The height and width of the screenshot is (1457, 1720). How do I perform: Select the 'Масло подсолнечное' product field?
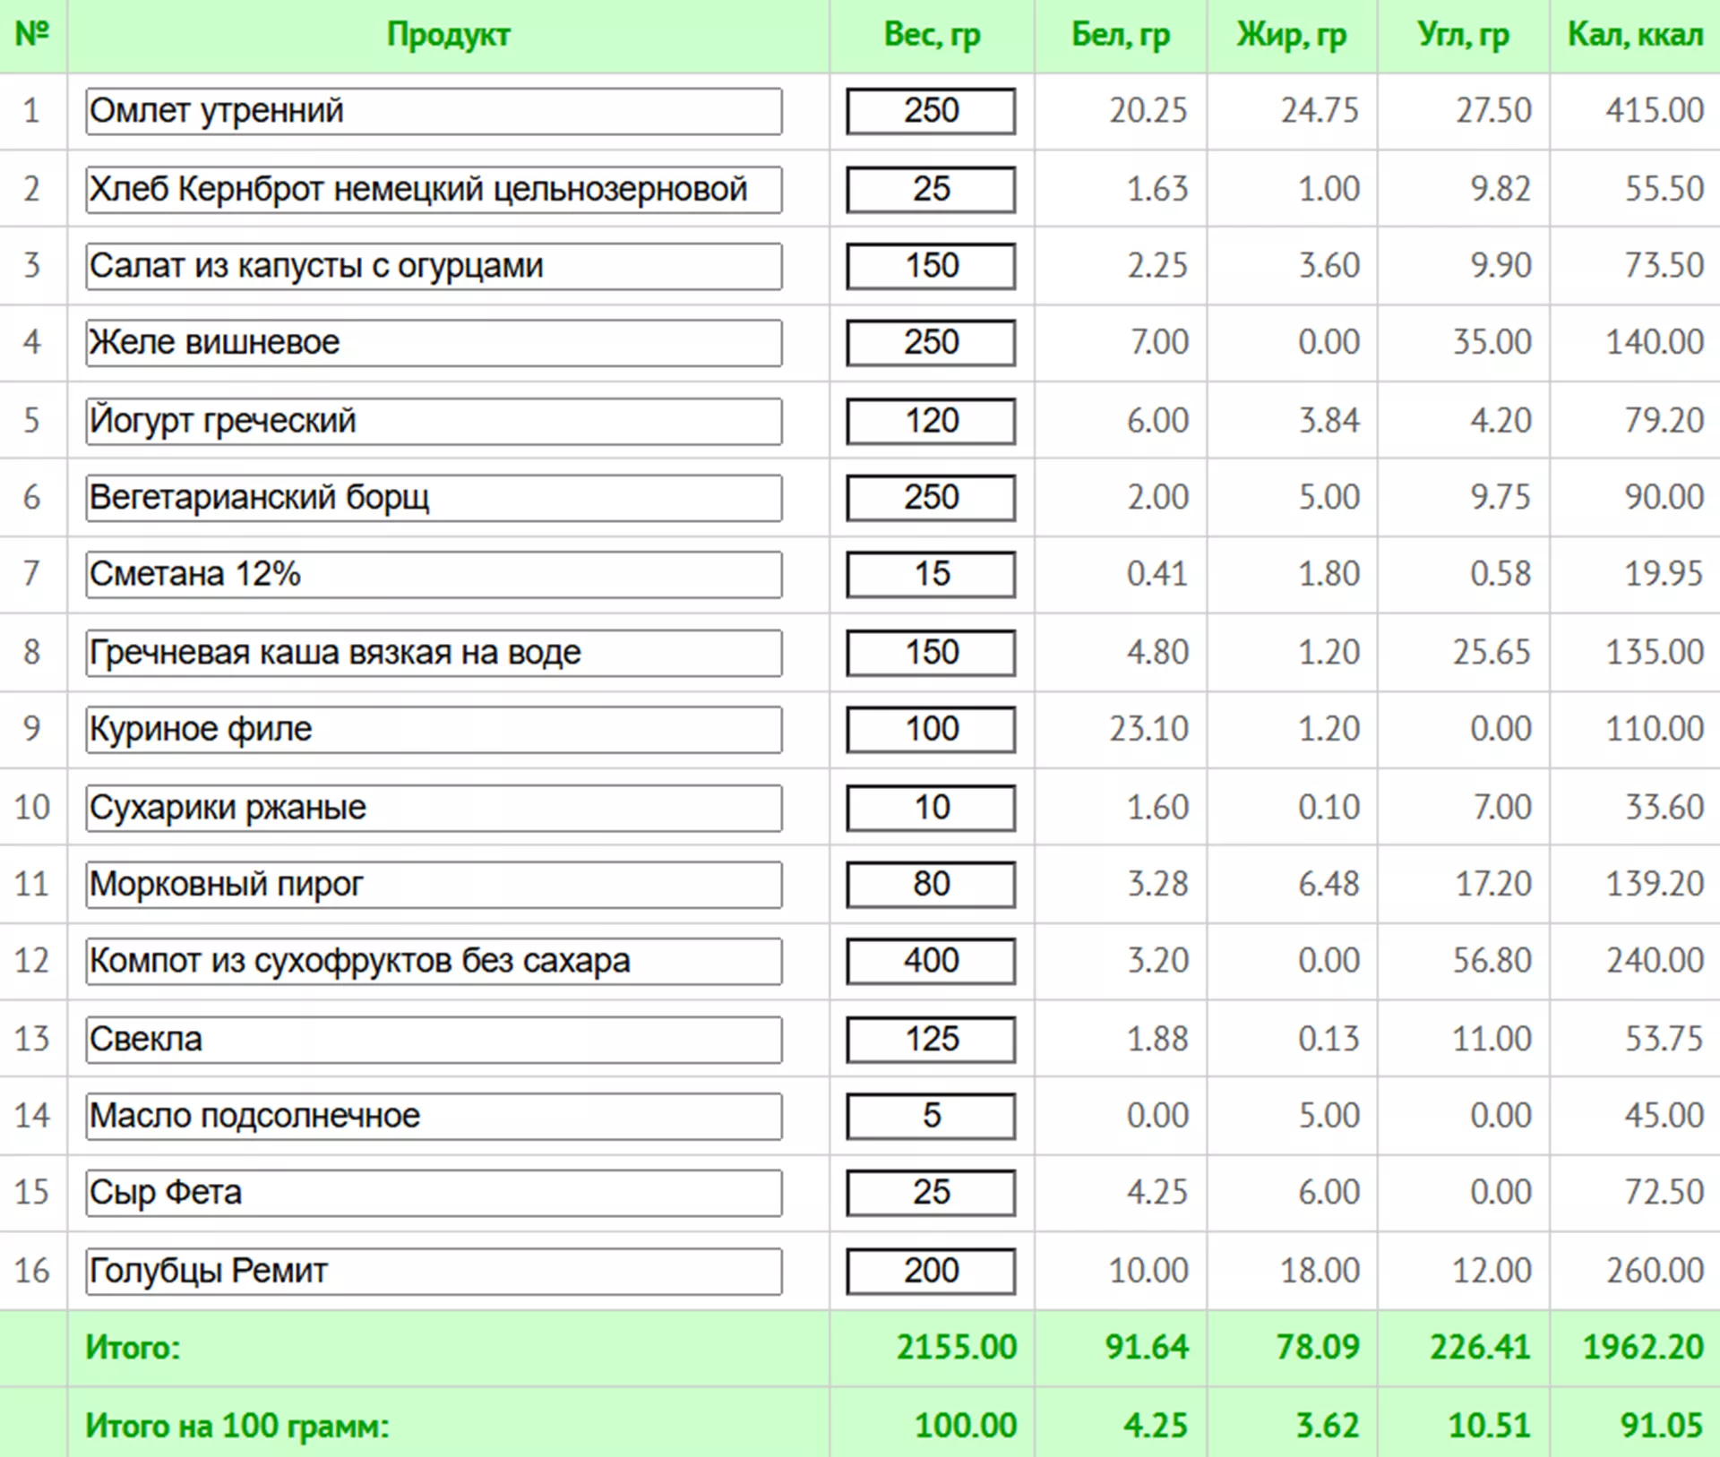[x=434, y=1116]
